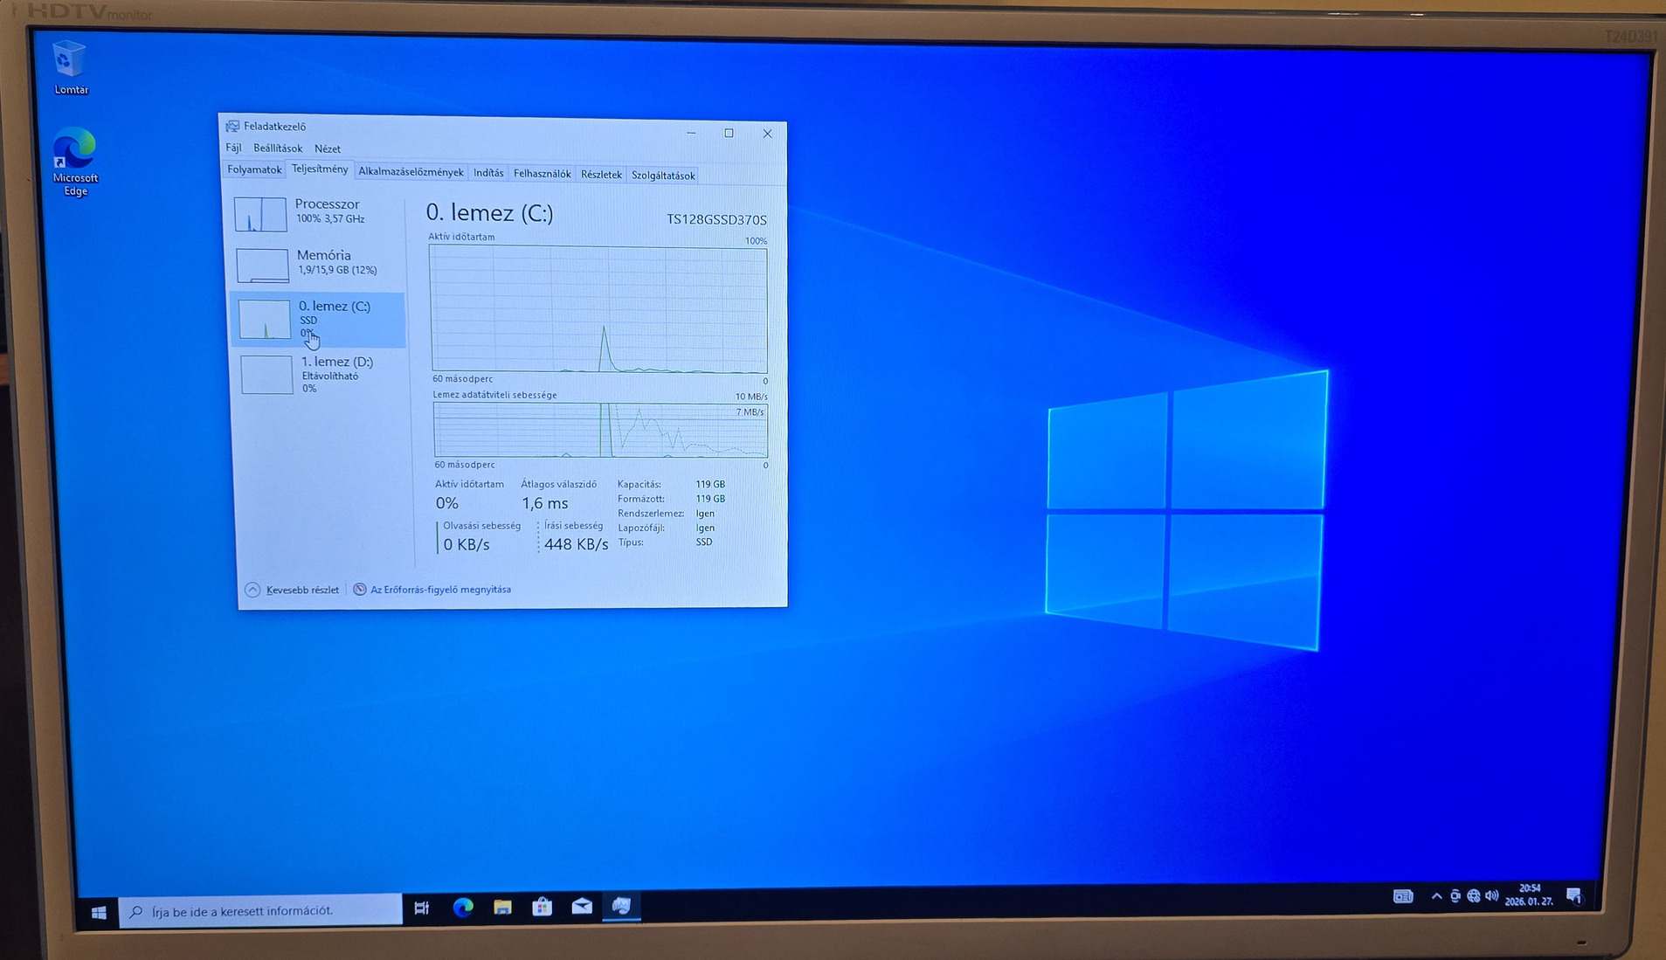The image size is (1666, 960).
Task: Open the network status tray icon
Action: 1474,896
